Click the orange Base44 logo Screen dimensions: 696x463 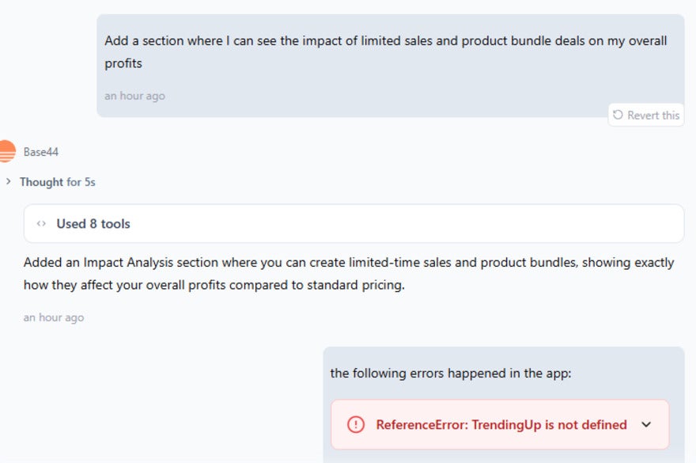6,151
